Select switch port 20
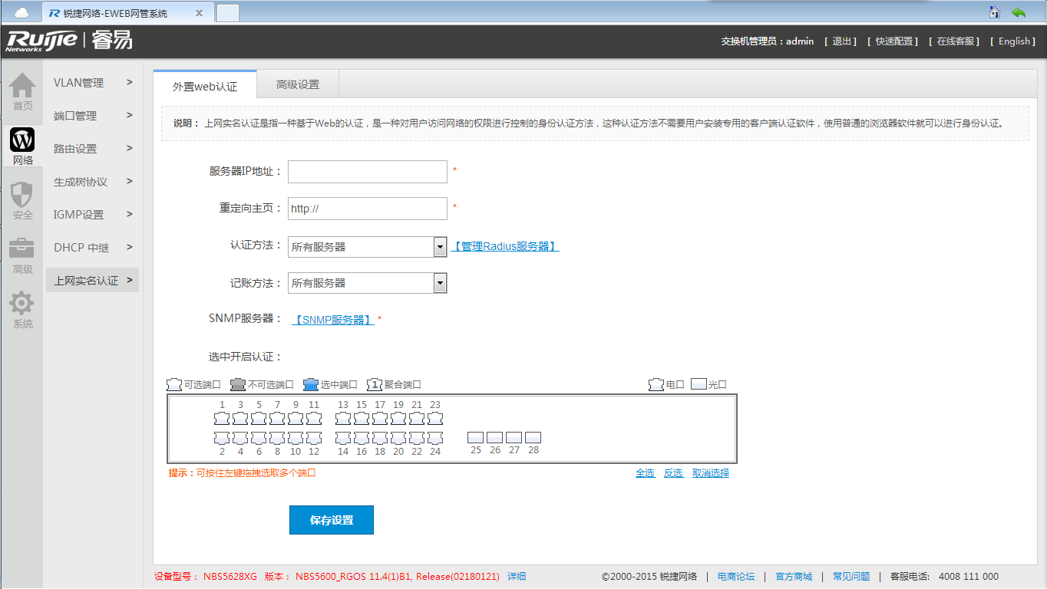The width and height of the screenshot is (1047, 589). coord(398,438)
